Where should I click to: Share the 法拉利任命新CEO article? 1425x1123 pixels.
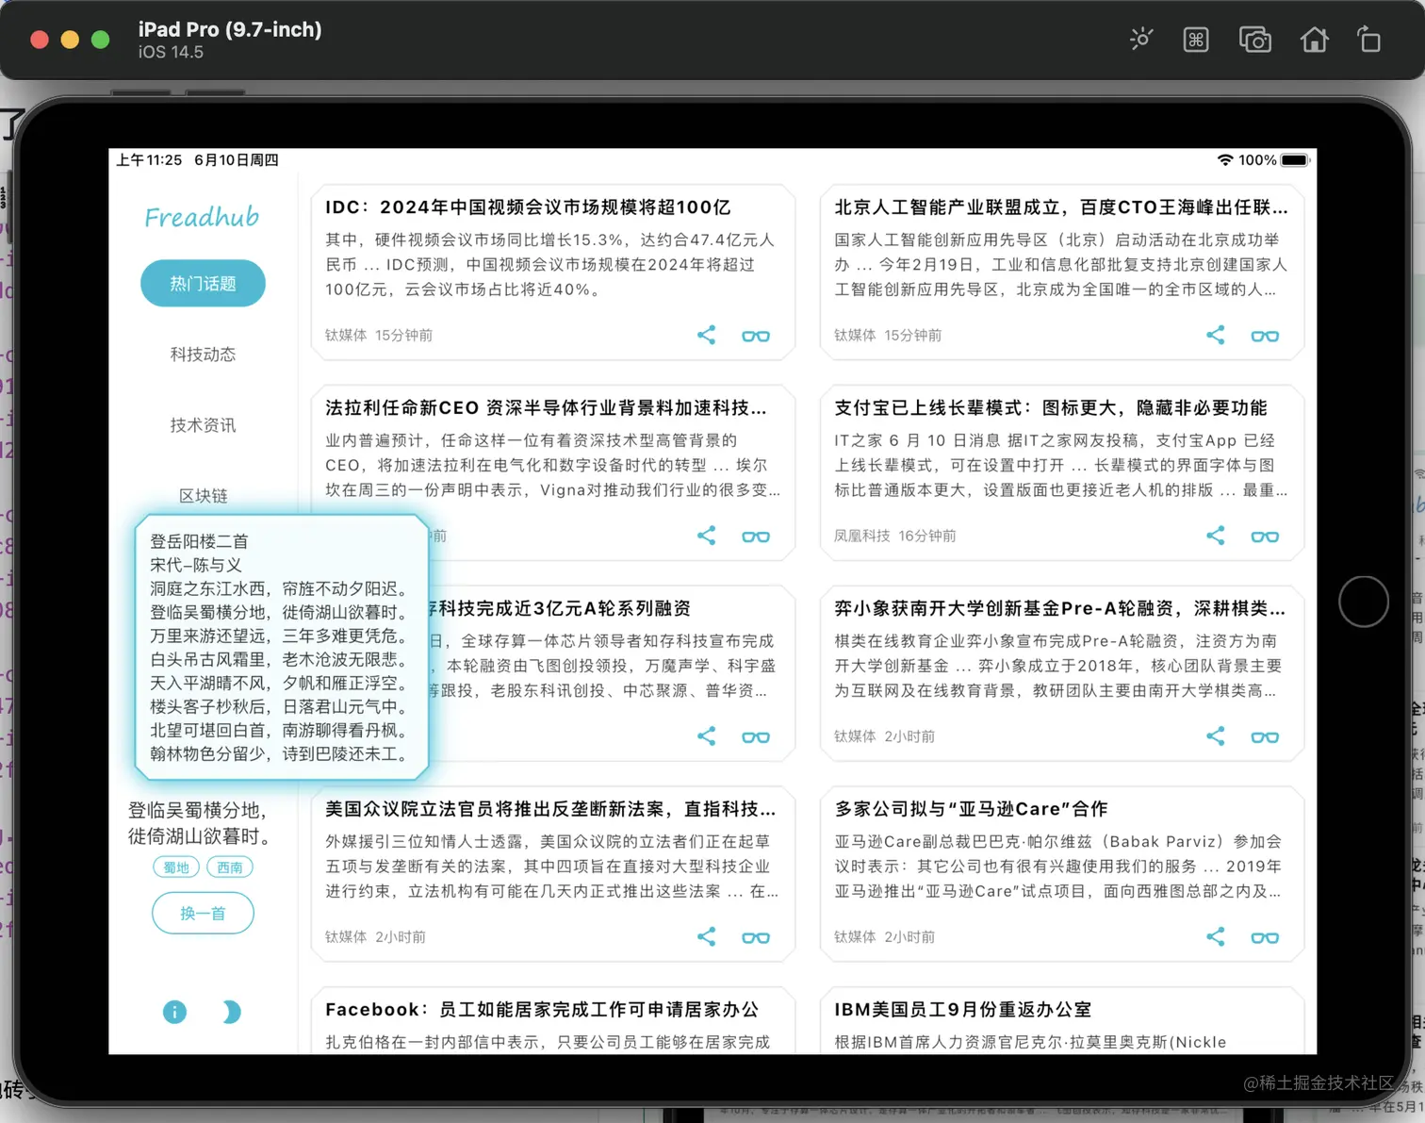[706, 536]
